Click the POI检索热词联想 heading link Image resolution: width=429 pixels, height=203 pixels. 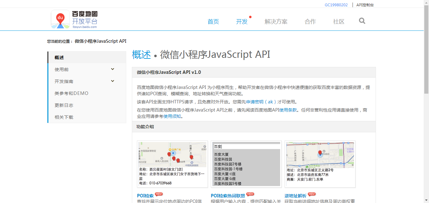pyautogui.click(x=228, y=196)
